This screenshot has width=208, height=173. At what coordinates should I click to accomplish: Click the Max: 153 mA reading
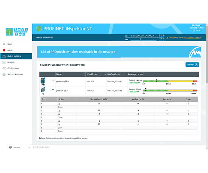(x=135, y=83)
